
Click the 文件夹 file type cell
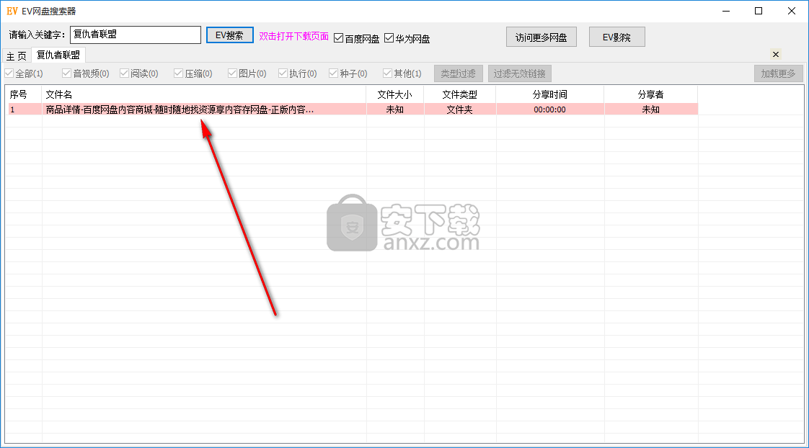(460, 109)
